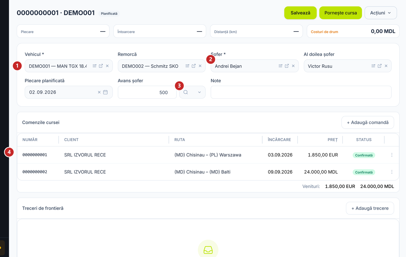Screen dimensions: 406x257
Task: Click the route (MD) Chisinau – (MD) Balti
Action: [x=202, y=172]
